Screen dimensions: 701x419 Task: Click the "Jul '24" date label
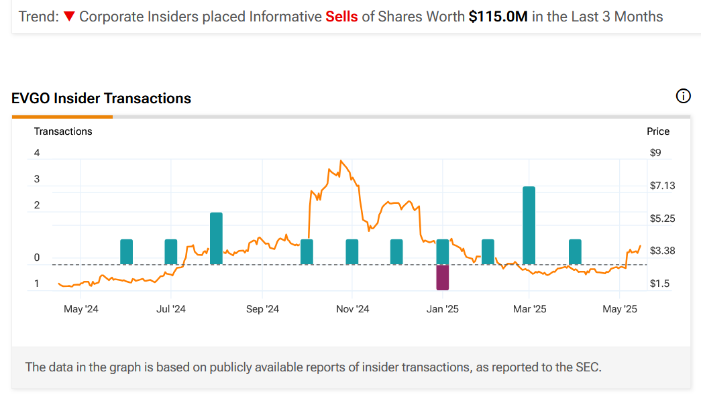[x=171, y=309]
